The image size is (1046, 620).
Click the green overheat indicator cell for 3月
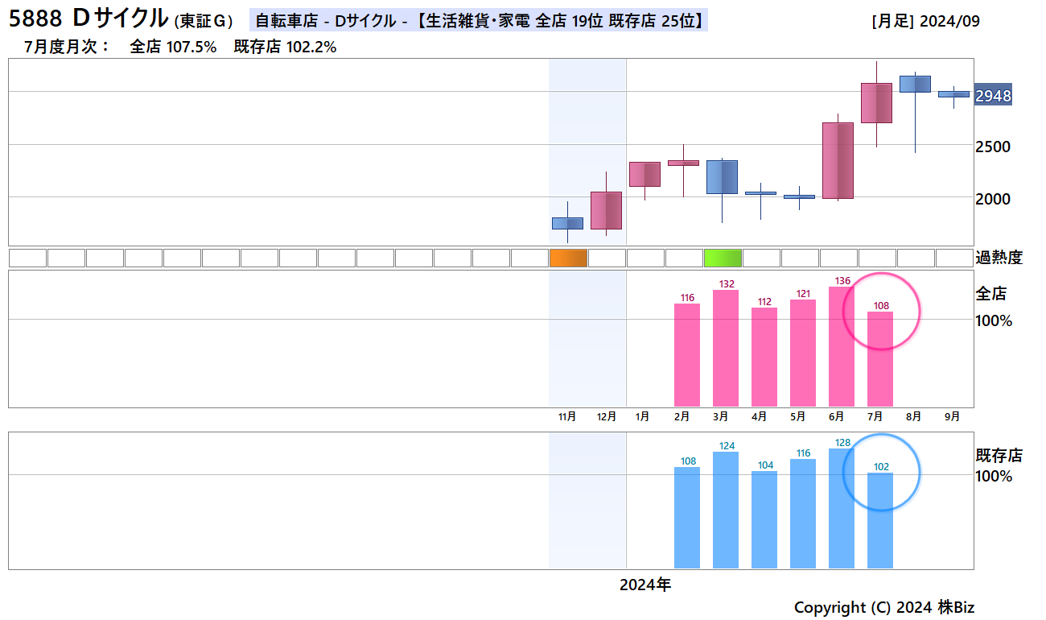point(723,258)
